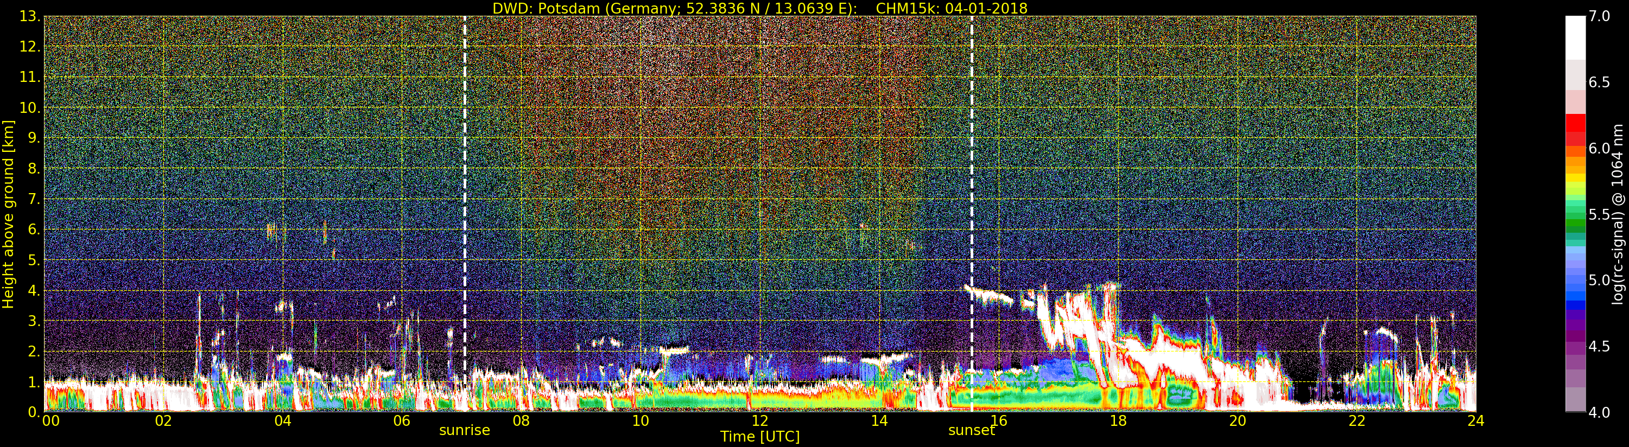1629x447 pixels.
Task: Click the '16' time axis tick label
Action: 999,421
